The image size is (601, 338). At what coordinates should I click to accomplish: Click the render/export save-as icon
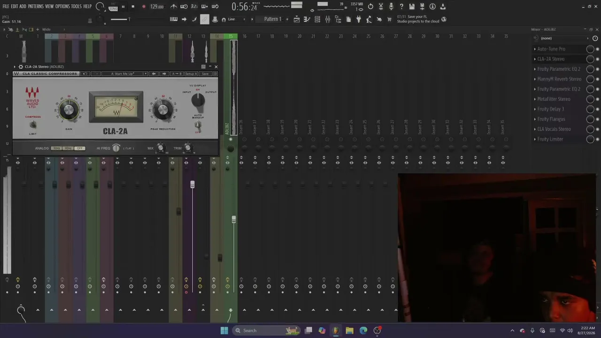422,7
